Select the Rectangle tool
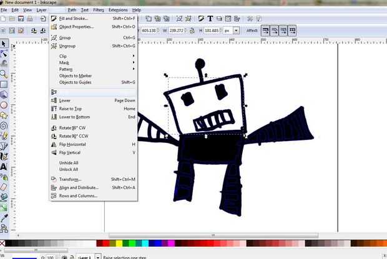 4,84
